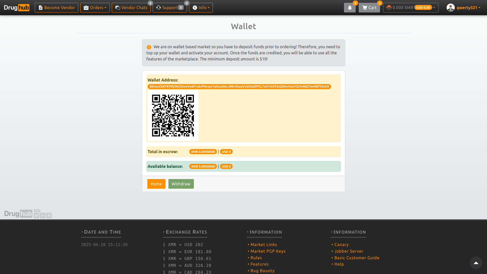The width and height of the screenshot is (487, 274).
Task: Open Vendor Chats from the navigation bar
Action: point(131,8)
